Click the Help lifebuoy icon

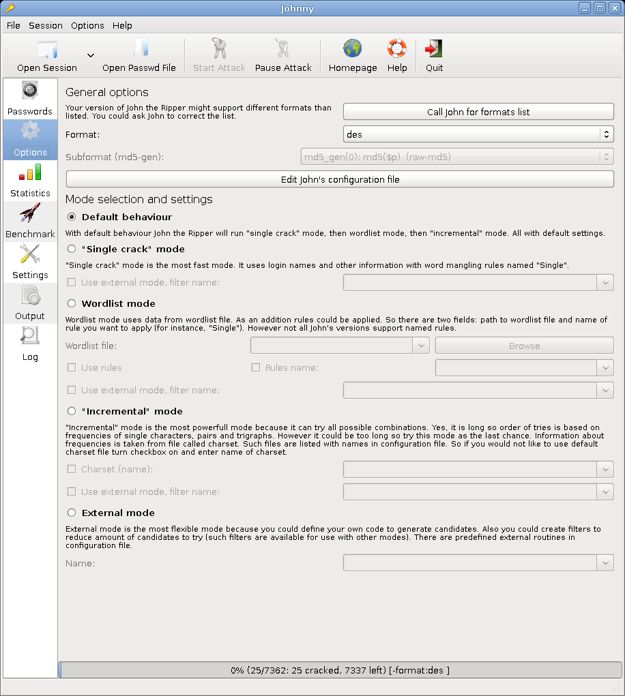point(396,48)
